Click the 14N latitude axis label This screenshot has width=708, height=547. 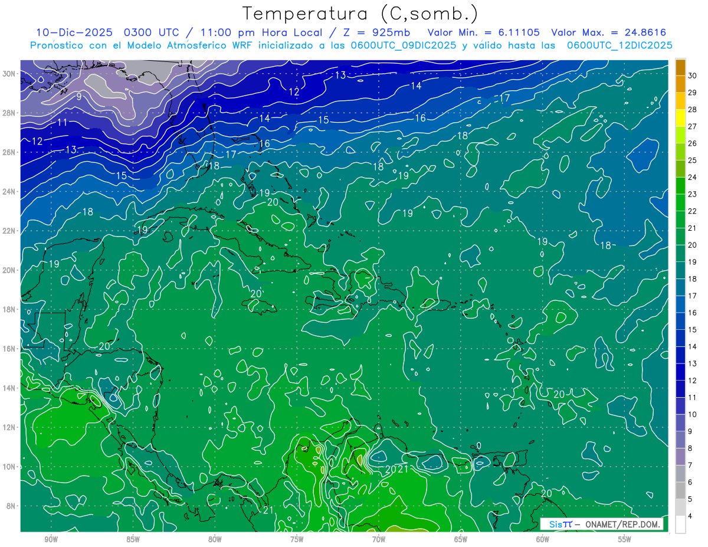[9, 388]
